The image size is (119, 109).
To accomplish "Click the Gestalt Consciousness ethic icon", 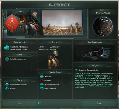I will [7, 59].
